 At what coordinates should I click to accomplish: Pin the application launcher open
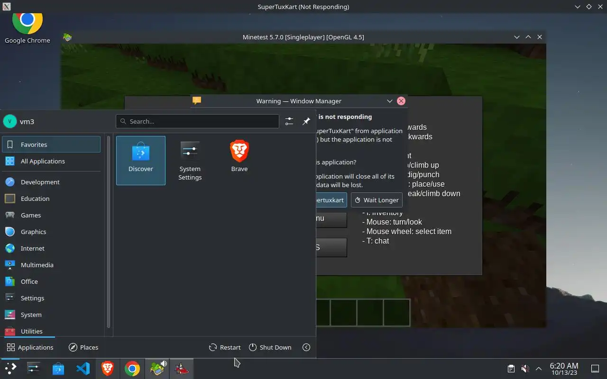coord(306,121)
